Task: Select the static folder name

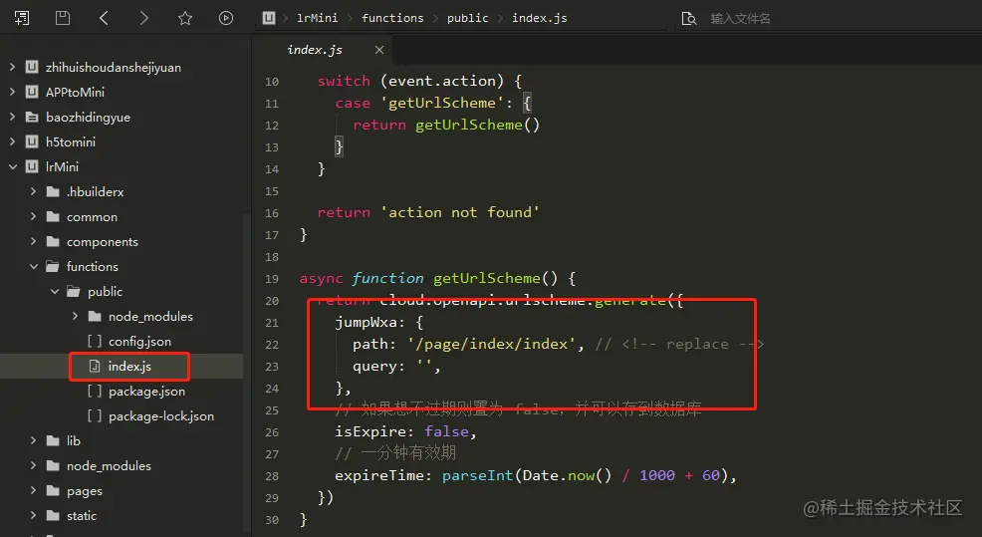Action: click(82, 516)
